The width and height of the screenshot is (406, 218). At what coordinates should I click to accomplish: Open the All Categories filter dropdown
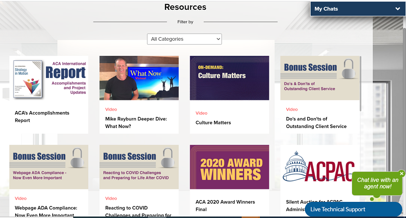click(x=184, y=39)
